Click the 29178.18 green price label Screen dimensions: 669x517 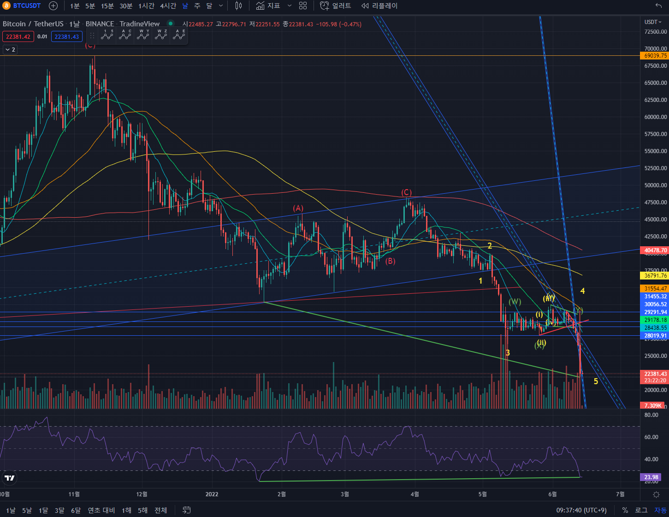654,320
